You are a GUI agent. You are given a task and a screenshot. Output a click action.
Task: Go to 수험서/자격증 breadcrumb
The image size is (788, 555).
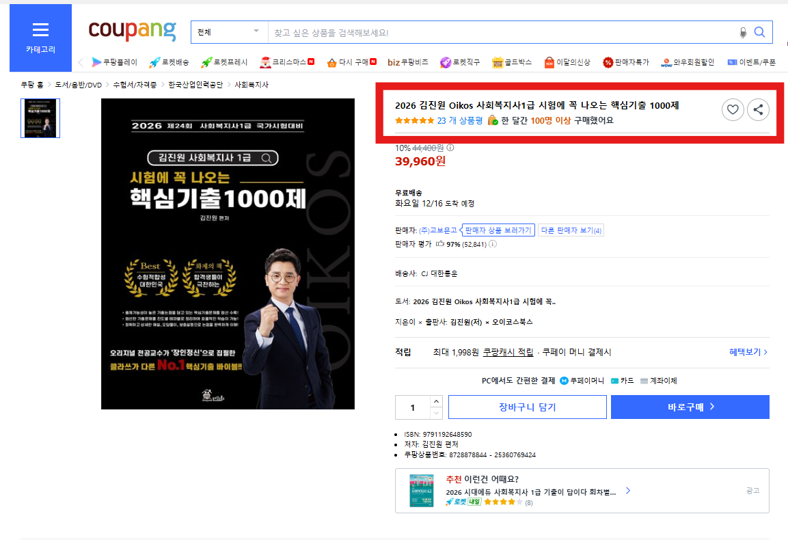pyautogui.click(x=135, y=85)
